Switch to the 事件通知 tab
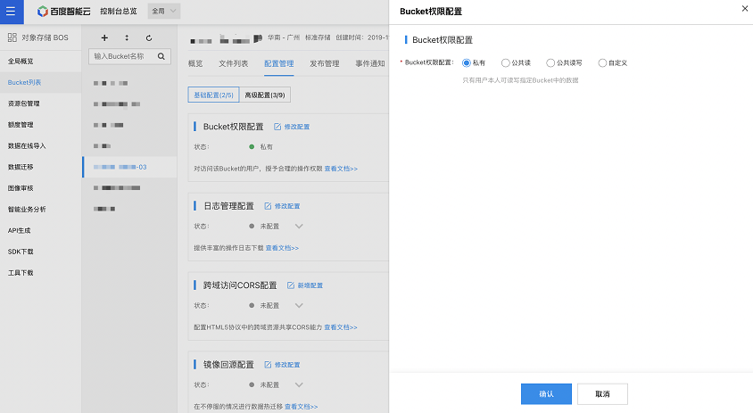The width and height of the screenshot is (753, 413). (370, 63)
